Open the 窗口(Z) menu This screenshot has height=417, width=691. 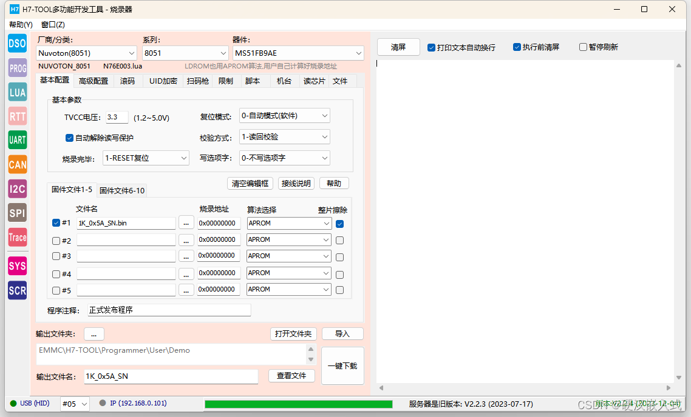pyautogui.click(x=52, y=24)
